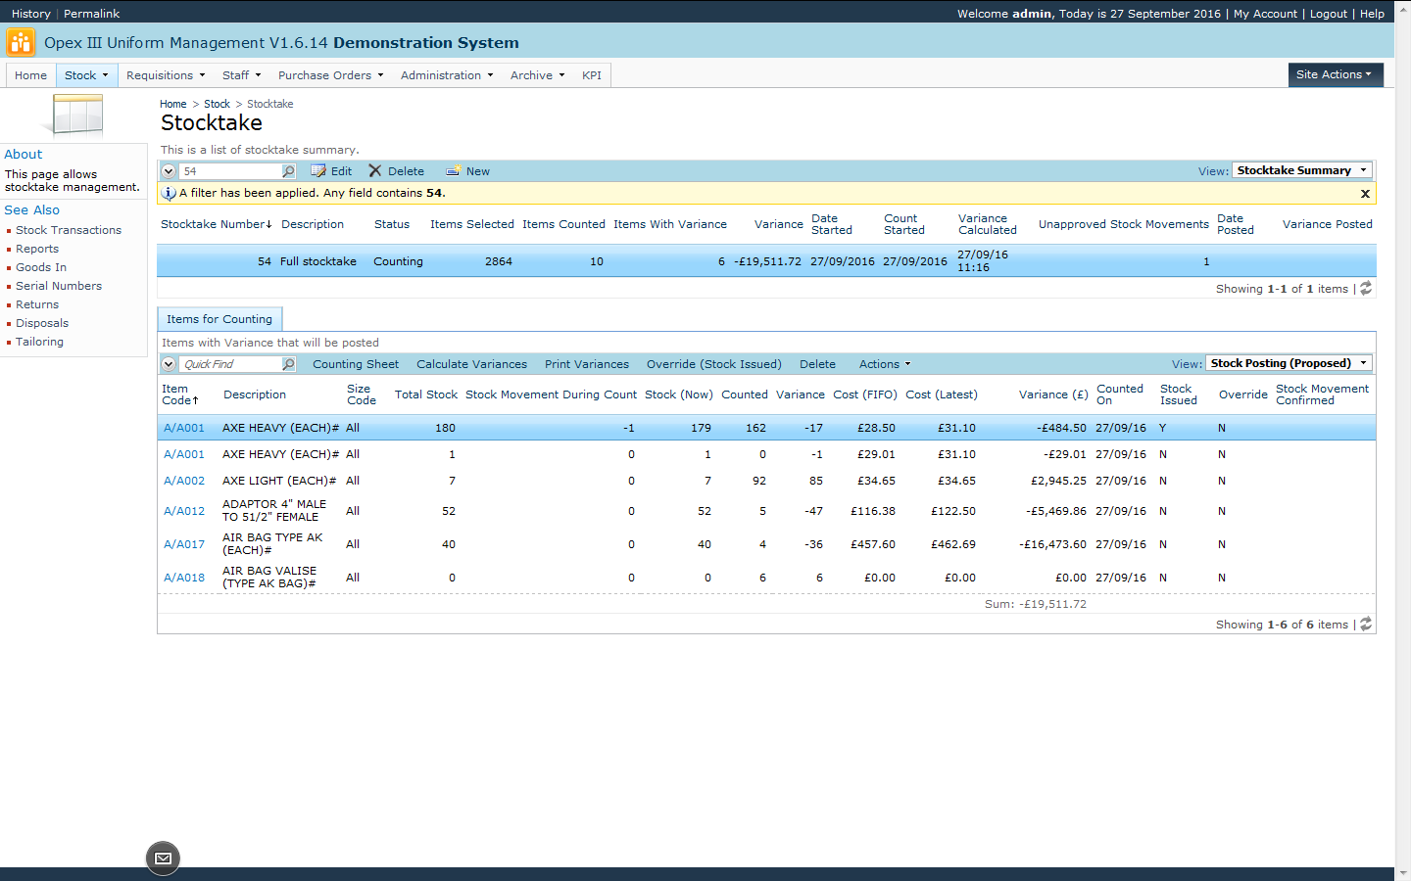Click the Delete X icon in stocktake toolbar
Viewport: 1411px width, 881px height.
click(x=375, y=171)
